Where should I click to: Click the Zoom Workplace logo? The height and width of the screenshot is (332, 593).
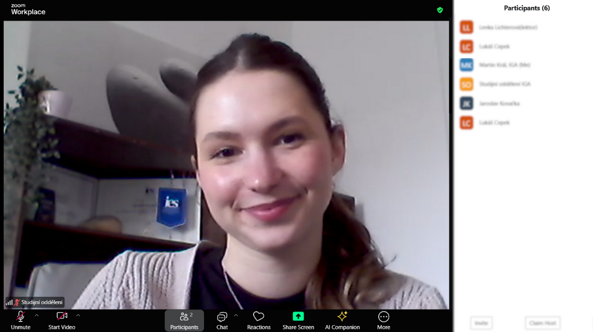pos(28,9)
